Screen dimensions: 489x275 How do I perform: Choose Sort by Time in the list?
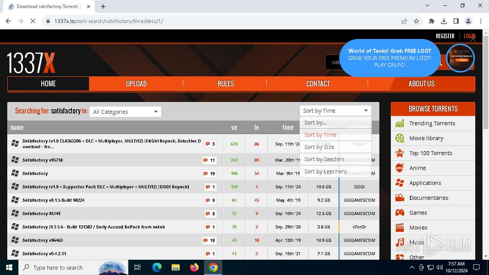335,135
